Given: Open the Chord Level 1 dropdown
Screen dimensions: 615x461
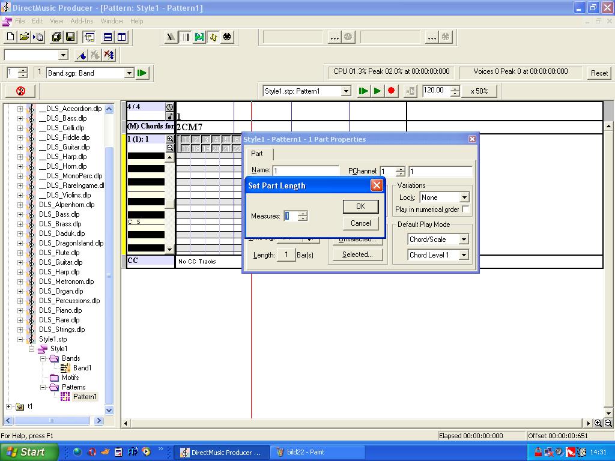Looking at the screenshot, I should click(x=464, y=255).
